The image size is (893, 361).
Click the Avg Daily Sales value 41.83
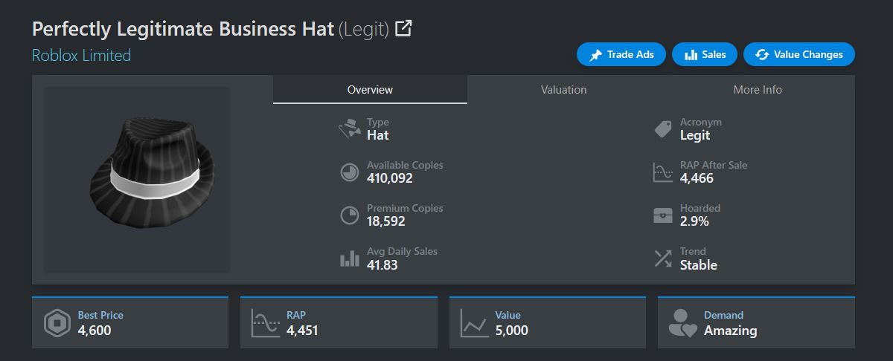point(383,264)
